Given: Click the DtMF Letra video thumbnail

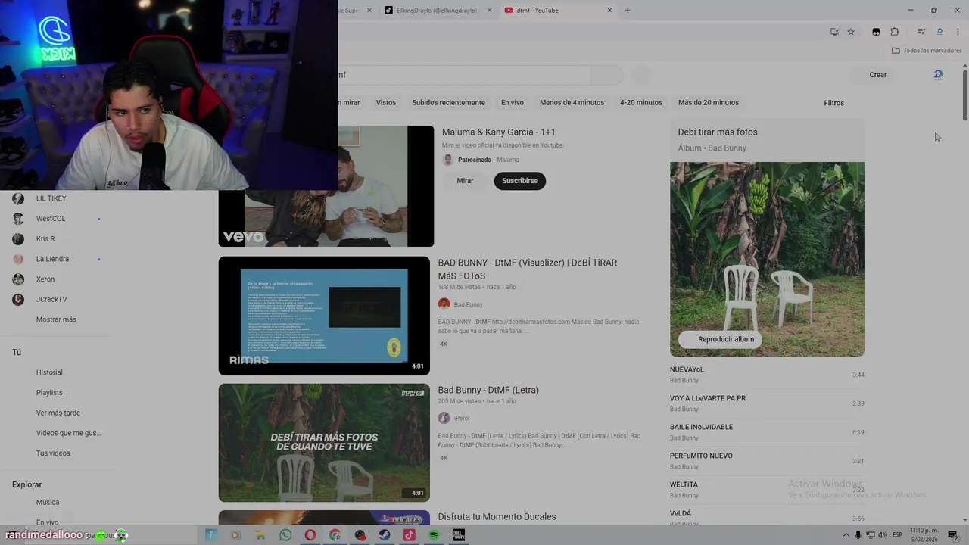Looking at the screenshot, I should coord(324,443).
